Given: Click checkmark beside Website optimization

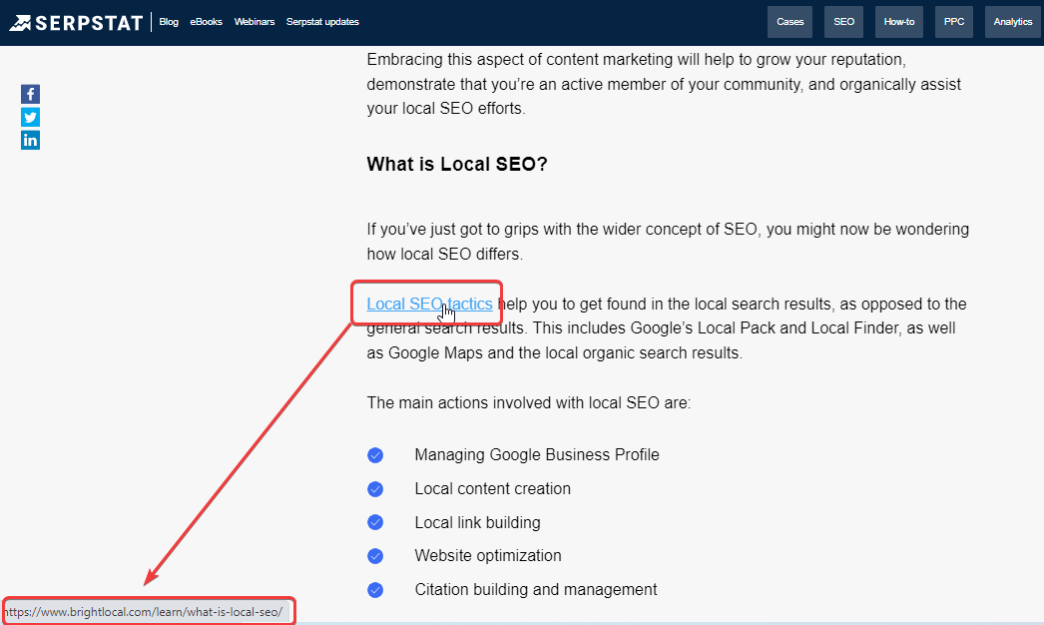Looking at the screenshot, I should click(375, 556).
